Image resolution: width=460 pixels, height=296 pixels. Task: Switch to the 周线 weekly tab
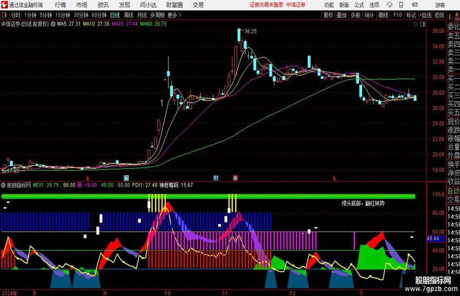click(129, 15)
